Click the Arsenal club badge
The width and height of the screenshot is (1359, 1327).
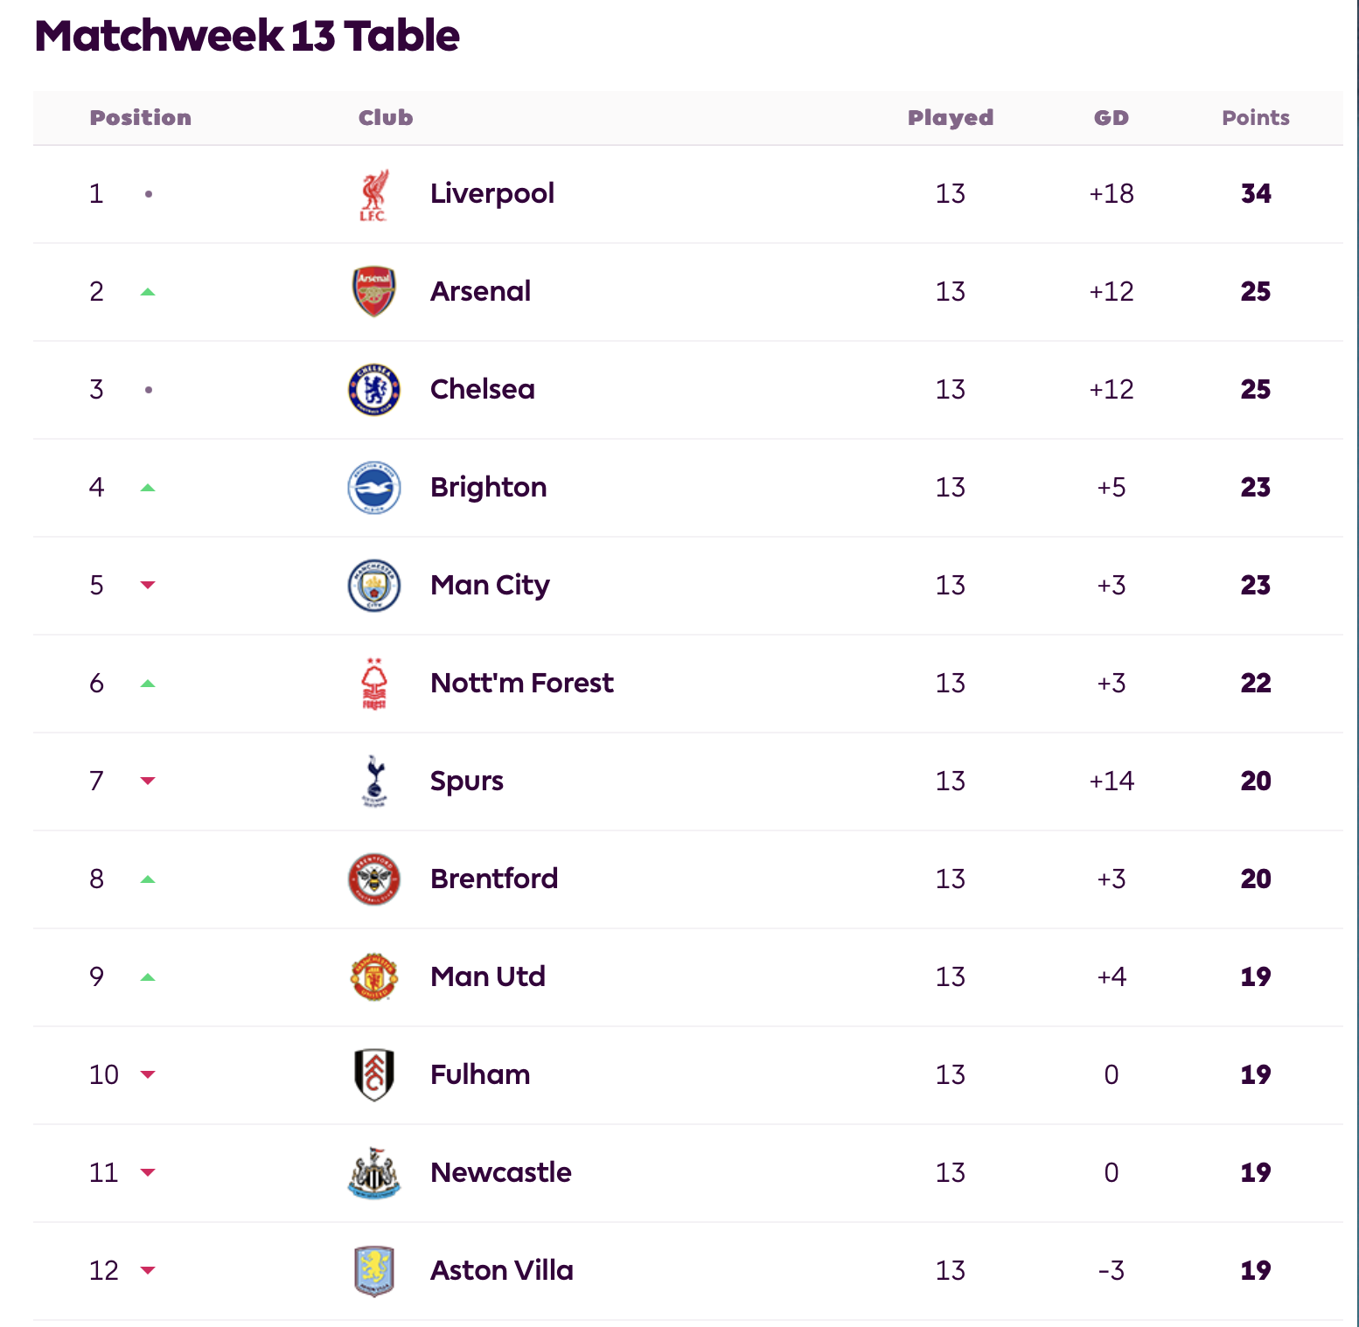pos(374,292)
